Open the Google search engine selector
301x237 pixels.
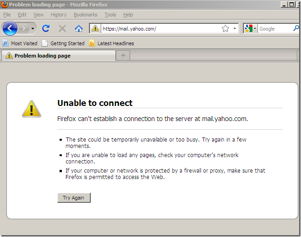coord(250,28)
